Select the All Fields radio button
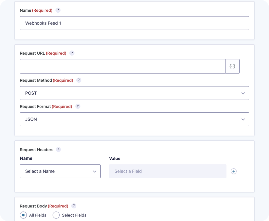The height and width of the screenshot is (221, 269). 23,215
